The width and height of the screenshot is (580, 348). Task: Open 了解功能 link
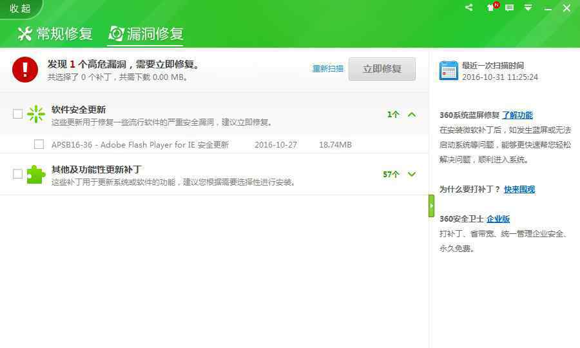point(517,115)
